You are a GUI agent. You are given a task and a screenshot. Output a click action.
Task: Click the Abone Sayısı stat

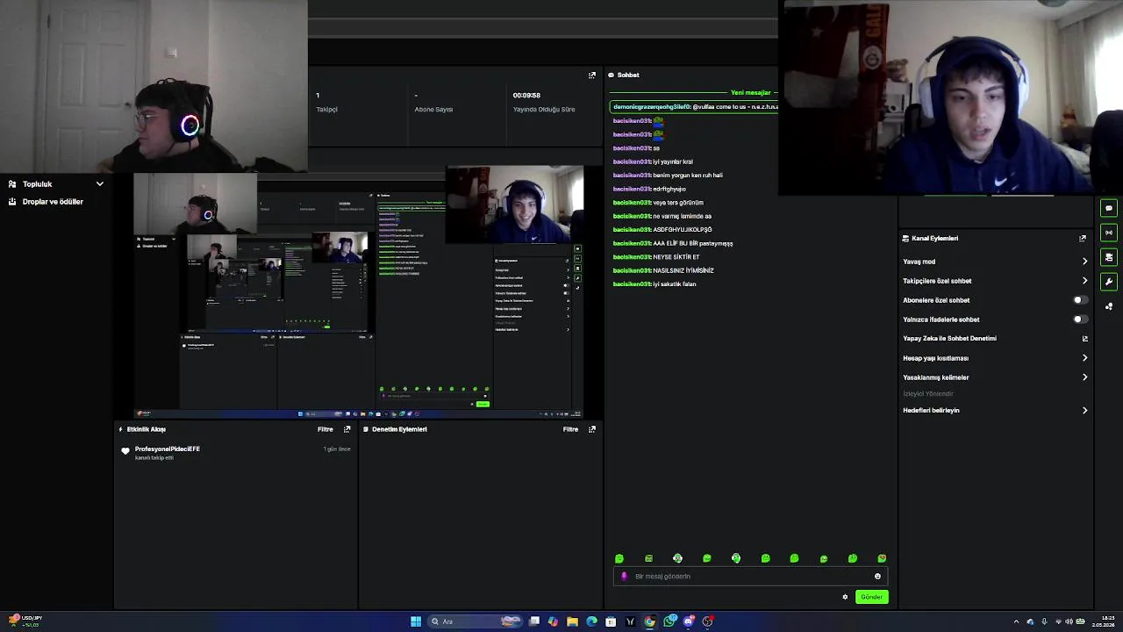coord(433,102)
